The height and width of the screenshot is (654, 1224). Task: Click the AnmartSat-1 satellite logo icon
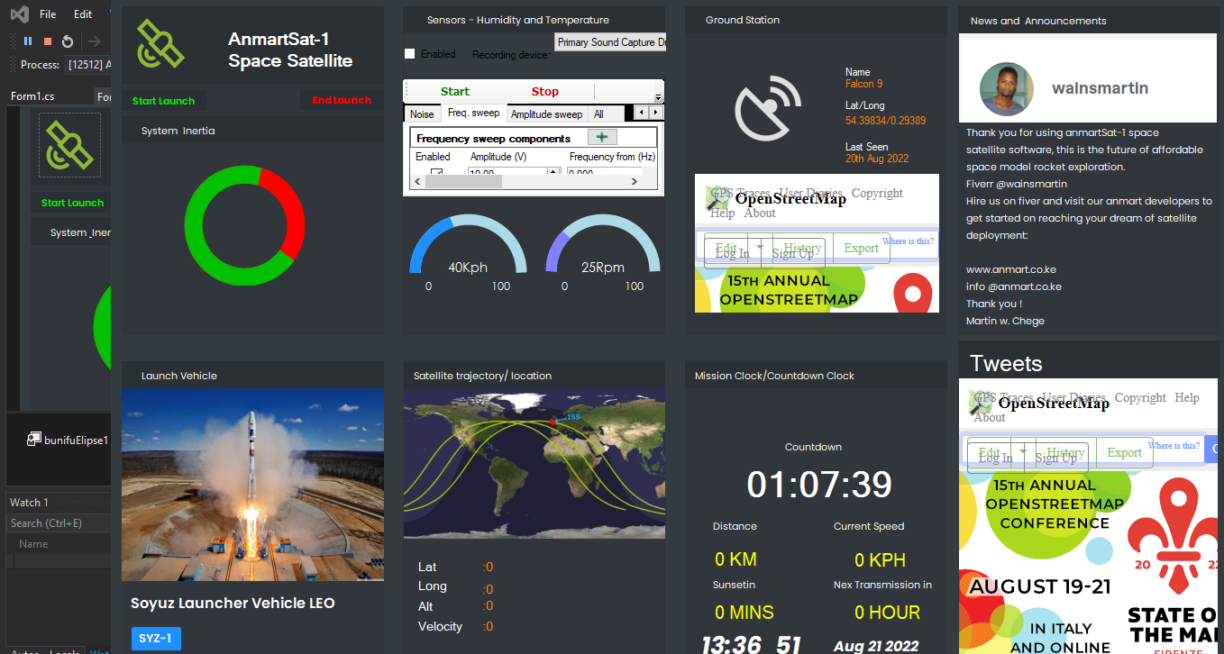coord(160,44)
